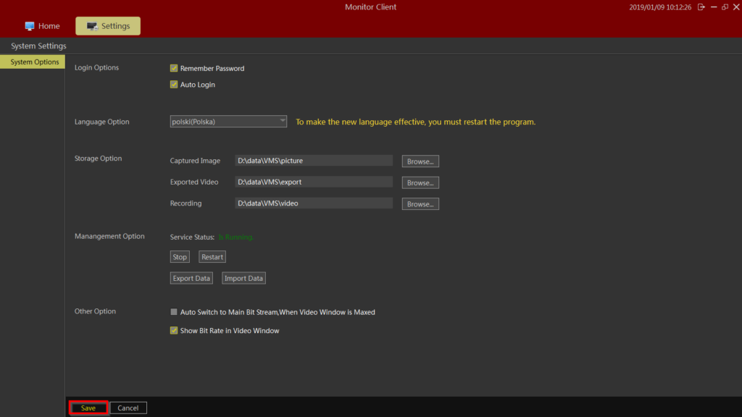This screenshot has height=417, width=742.
Task: Click the logout icon in title bar
Action: tap(701, 7)
